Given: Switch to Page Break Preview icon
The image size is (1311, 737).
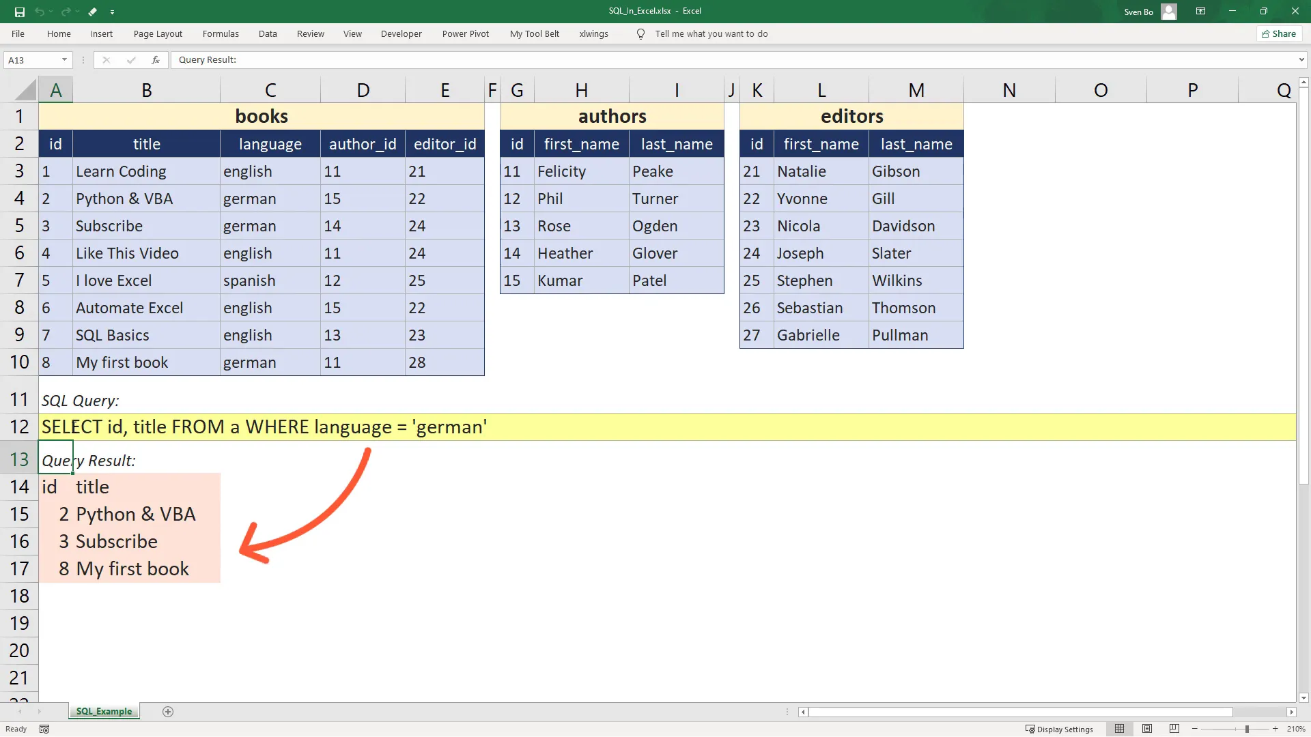Looking at the screenshot, I should click(1174, 729).
